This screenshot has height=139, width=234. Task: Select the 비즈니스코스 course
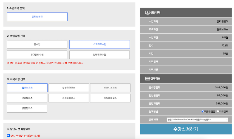(110, 88)
